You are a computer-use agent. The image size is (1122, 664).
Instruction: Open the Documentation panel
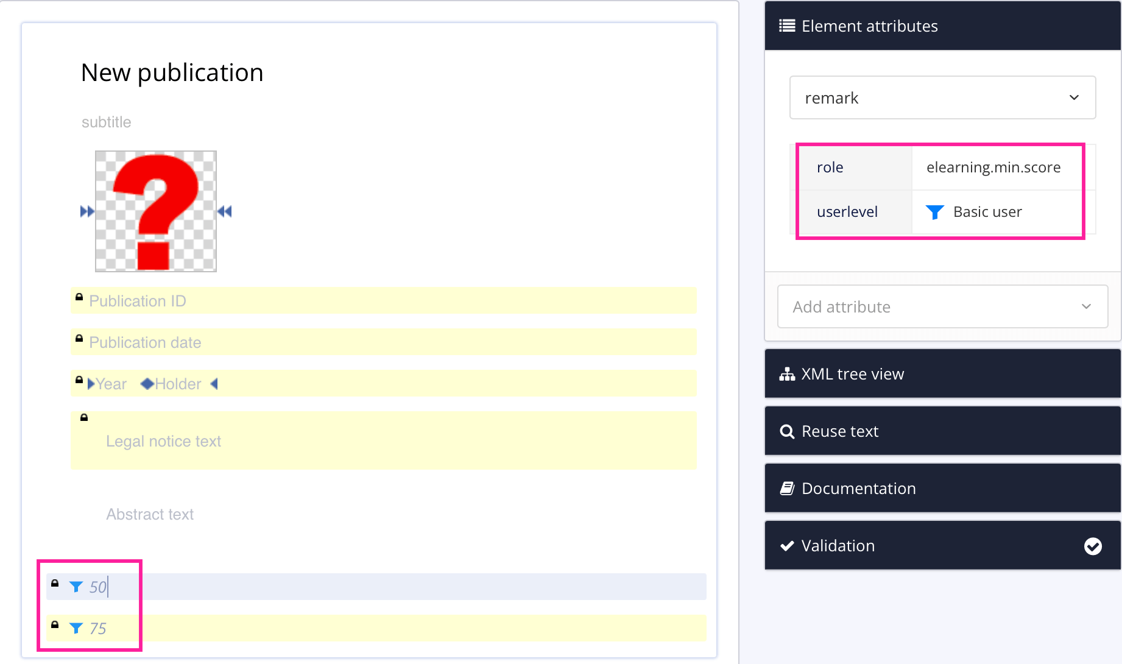(x=942, y=489)
